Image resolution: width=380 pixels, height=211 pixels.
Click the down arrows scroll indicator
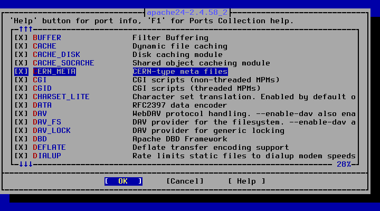coord(26,165)
